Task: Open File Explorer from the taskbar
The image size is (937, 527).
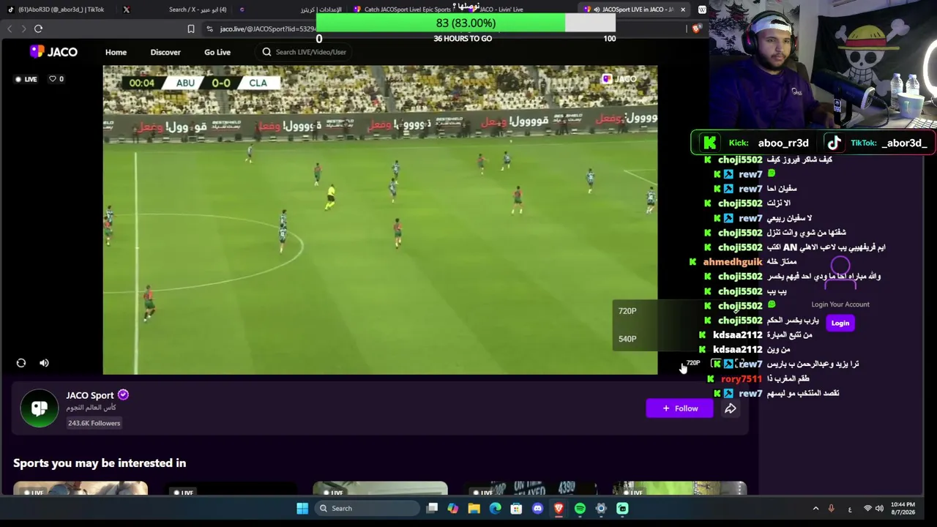Action: click(474, 509)
